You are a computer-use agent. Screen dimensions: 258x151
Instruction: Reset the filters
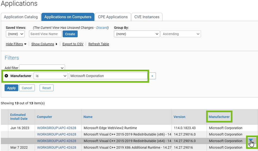pyautogui.click(x=46, y=88)
